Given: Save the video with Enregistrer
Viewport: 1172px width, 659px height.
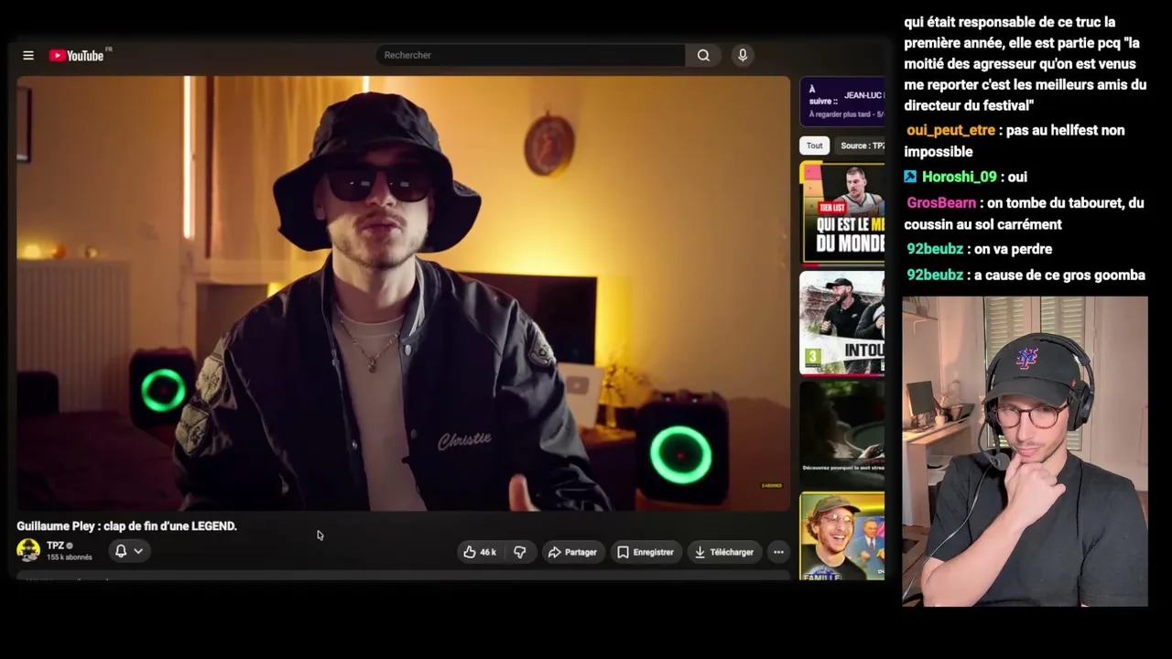Looking at the screenshot, I should (646, 552).
